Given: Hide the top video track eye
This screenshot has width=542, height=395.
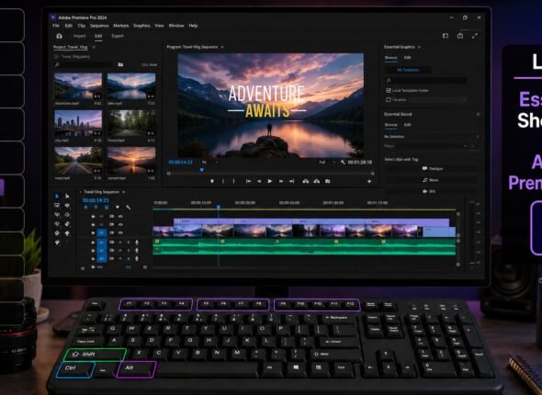Looking at the screenshot, I should tap(120, 217).
